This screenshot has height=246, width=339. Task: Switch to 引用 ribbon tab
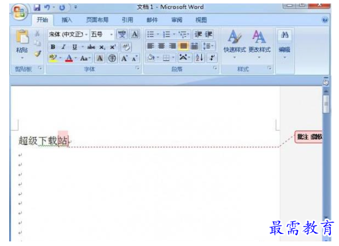tap(127, 20)
